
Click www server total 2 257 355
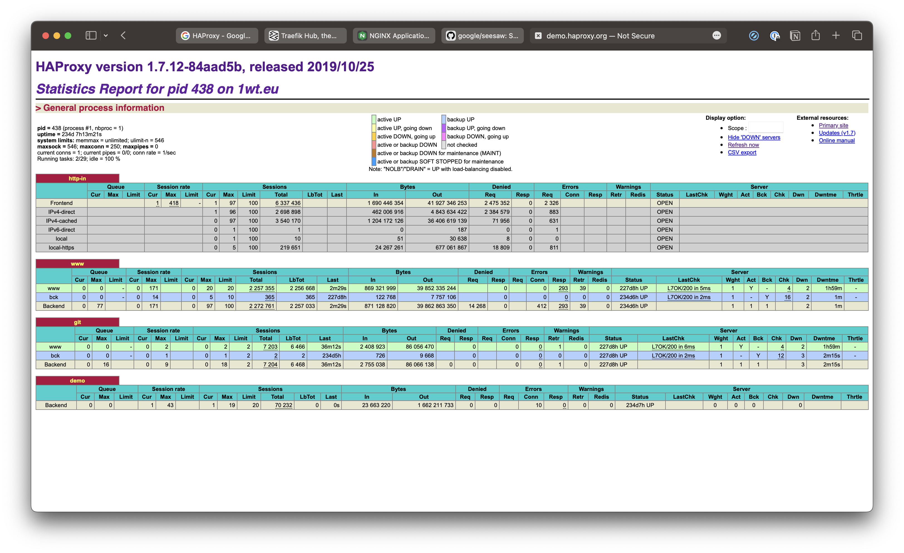(x=262, y=288)
